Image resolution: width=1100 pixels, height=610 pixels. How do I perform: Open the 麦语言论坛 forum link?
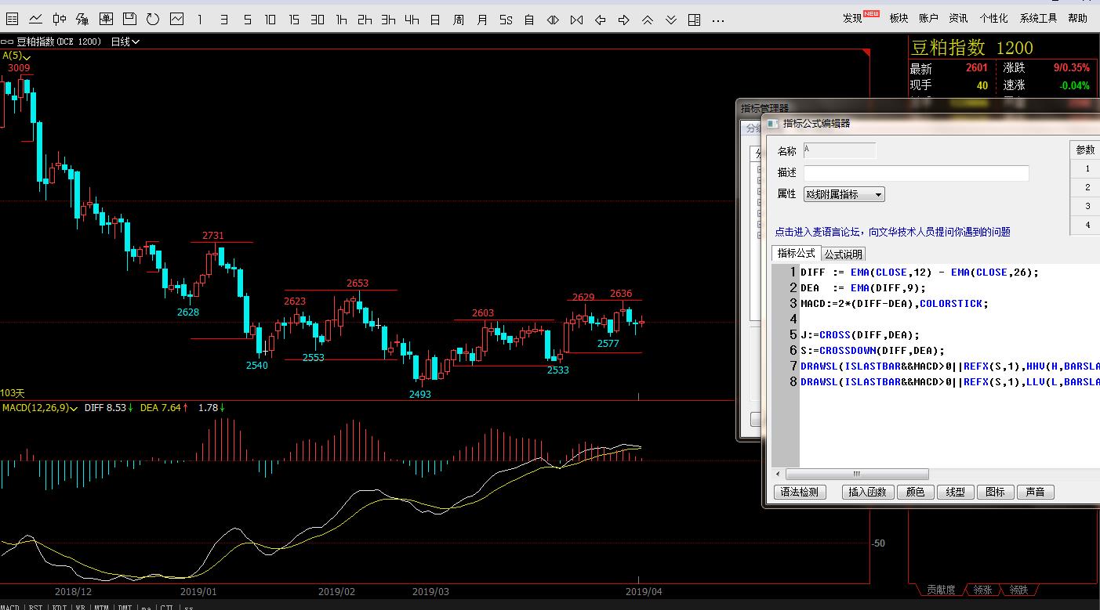[x=892, y=232]
